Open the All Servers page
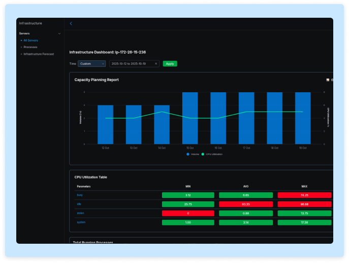The width and height of the screenshot is (349, 263). (30, 41)
